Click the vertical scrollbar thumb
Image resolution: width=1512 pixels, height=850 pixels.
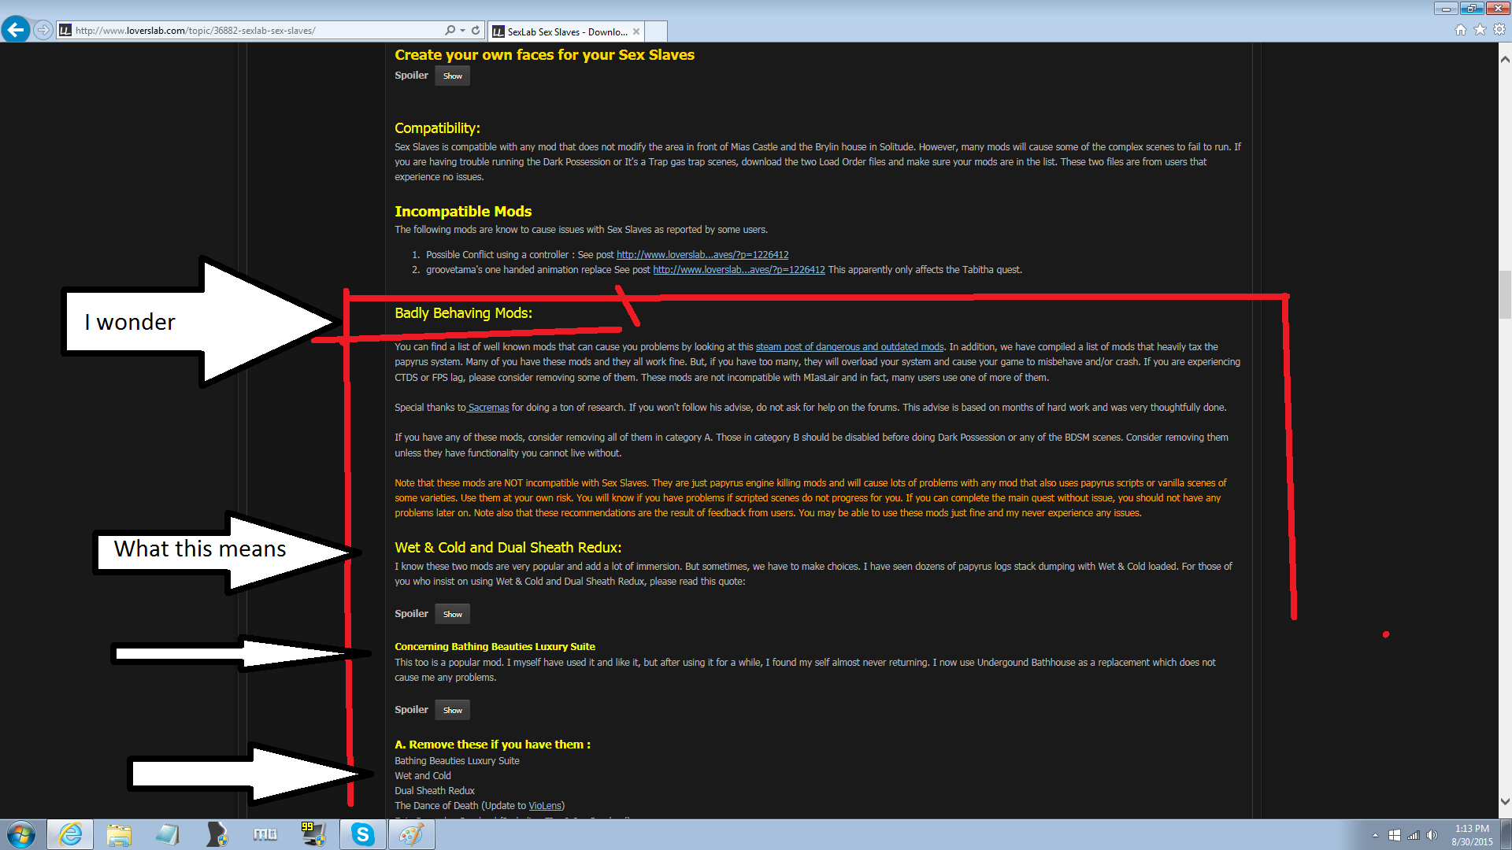1505,294
